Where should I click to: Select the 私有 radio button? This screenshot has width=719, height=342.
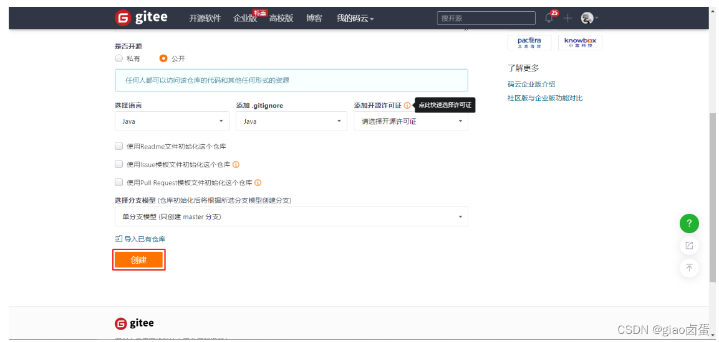coord(118,58)
